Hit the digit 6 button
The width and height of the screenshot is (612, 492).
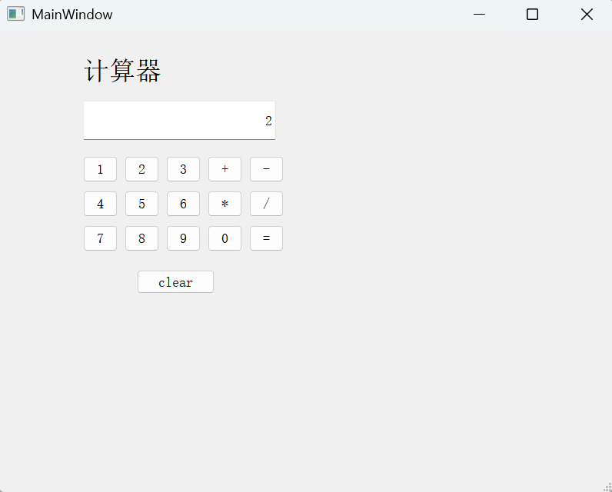(184, 204)
